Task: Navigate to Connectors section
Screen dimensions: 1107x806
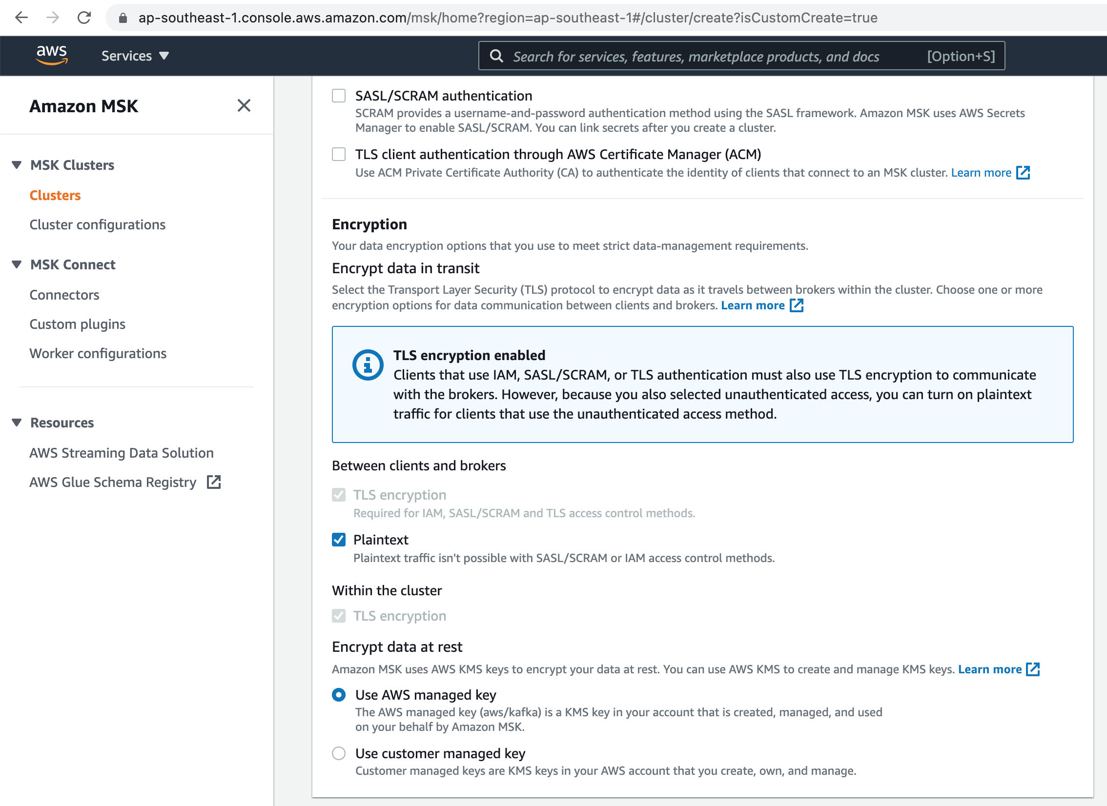Action: coord(65,294)
